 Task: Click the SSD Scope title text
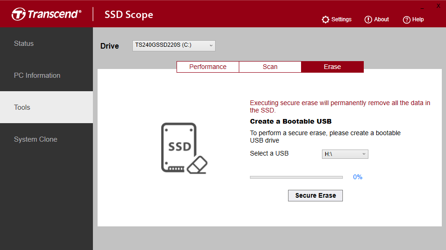[x=129, y=14]
